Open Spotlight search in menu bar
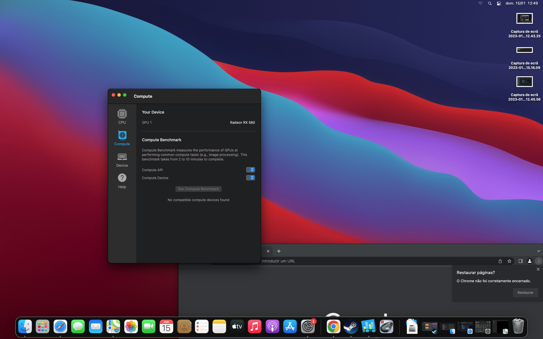 (490, 3)
